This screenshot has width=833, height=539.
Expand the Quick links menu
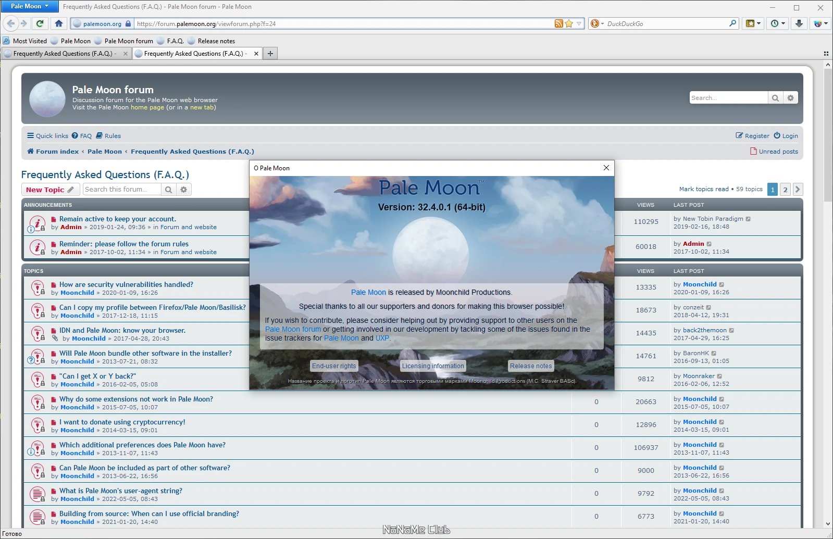click(47, 136)
